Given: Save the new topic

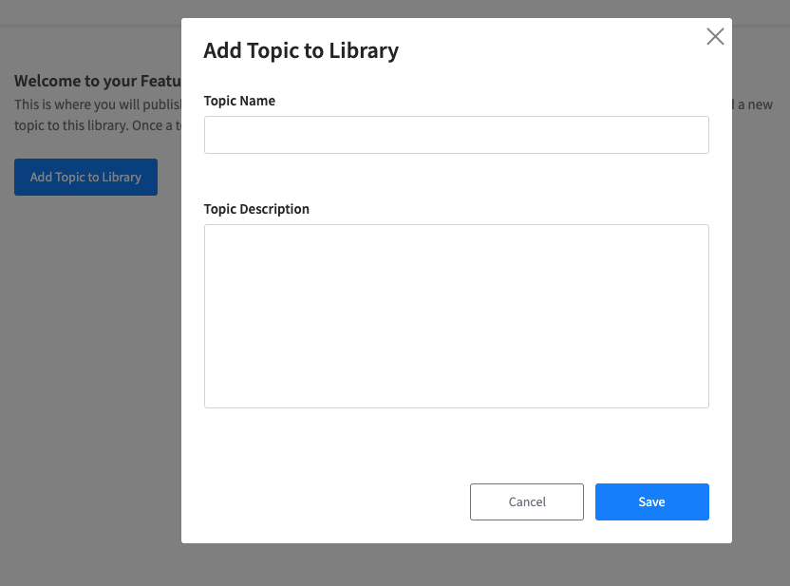Looking at the screenshot, I should pos(652,501).
